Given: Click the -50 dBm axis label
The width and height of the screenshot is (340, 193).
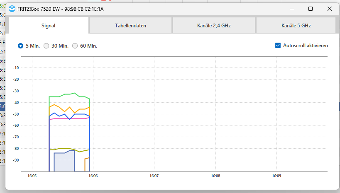Looking at the screenshot, I should [16, 114].
